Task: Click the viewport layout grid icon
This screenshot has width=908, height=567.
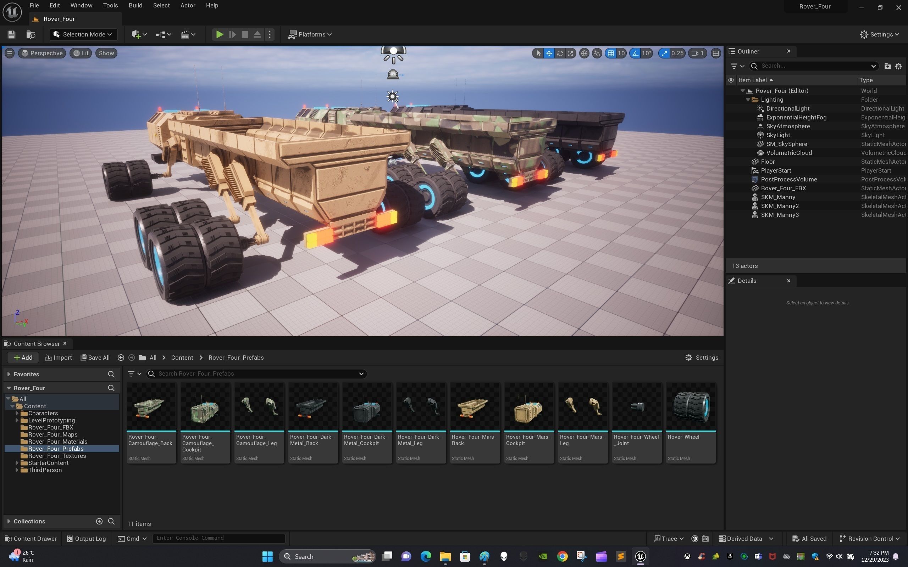Action: click(716, 53)
